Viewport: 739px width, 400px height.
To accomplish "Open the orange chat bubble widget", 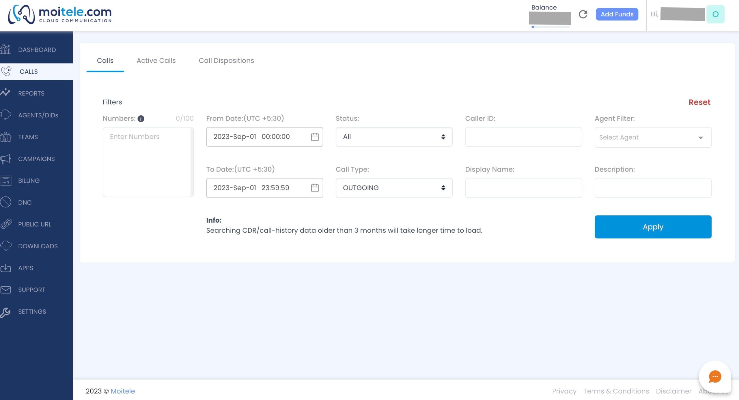I will 715,377.
